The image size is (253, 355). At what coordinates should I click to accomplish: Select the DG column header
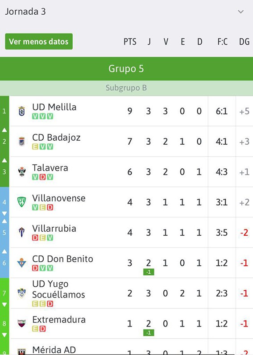(x=244, y=42)
